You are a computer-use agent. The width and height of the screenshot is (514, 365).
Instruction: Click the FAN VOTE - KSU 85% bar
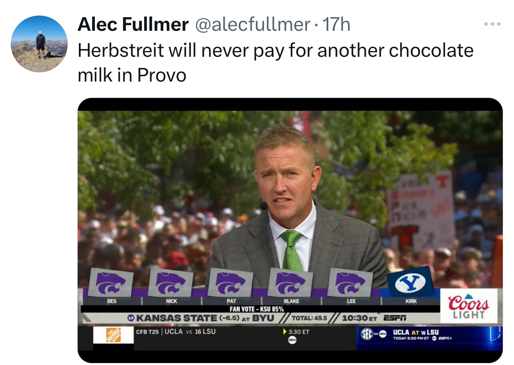click(257, 309)
